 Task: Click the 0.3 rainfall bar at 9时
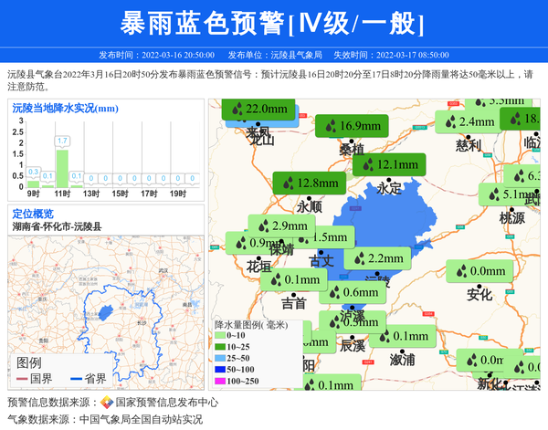[x=33, y=183]
